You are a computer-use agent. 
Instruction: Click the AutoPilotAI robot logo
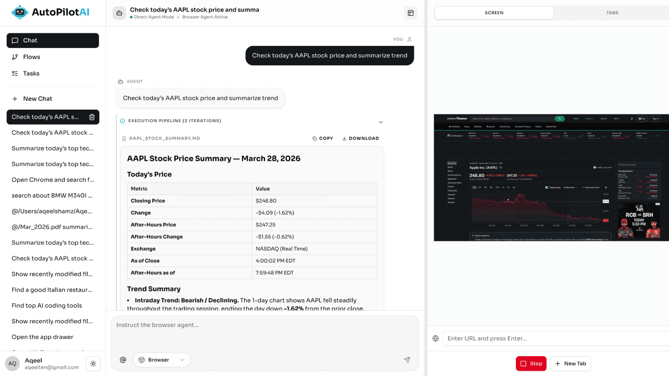point(20,13)
